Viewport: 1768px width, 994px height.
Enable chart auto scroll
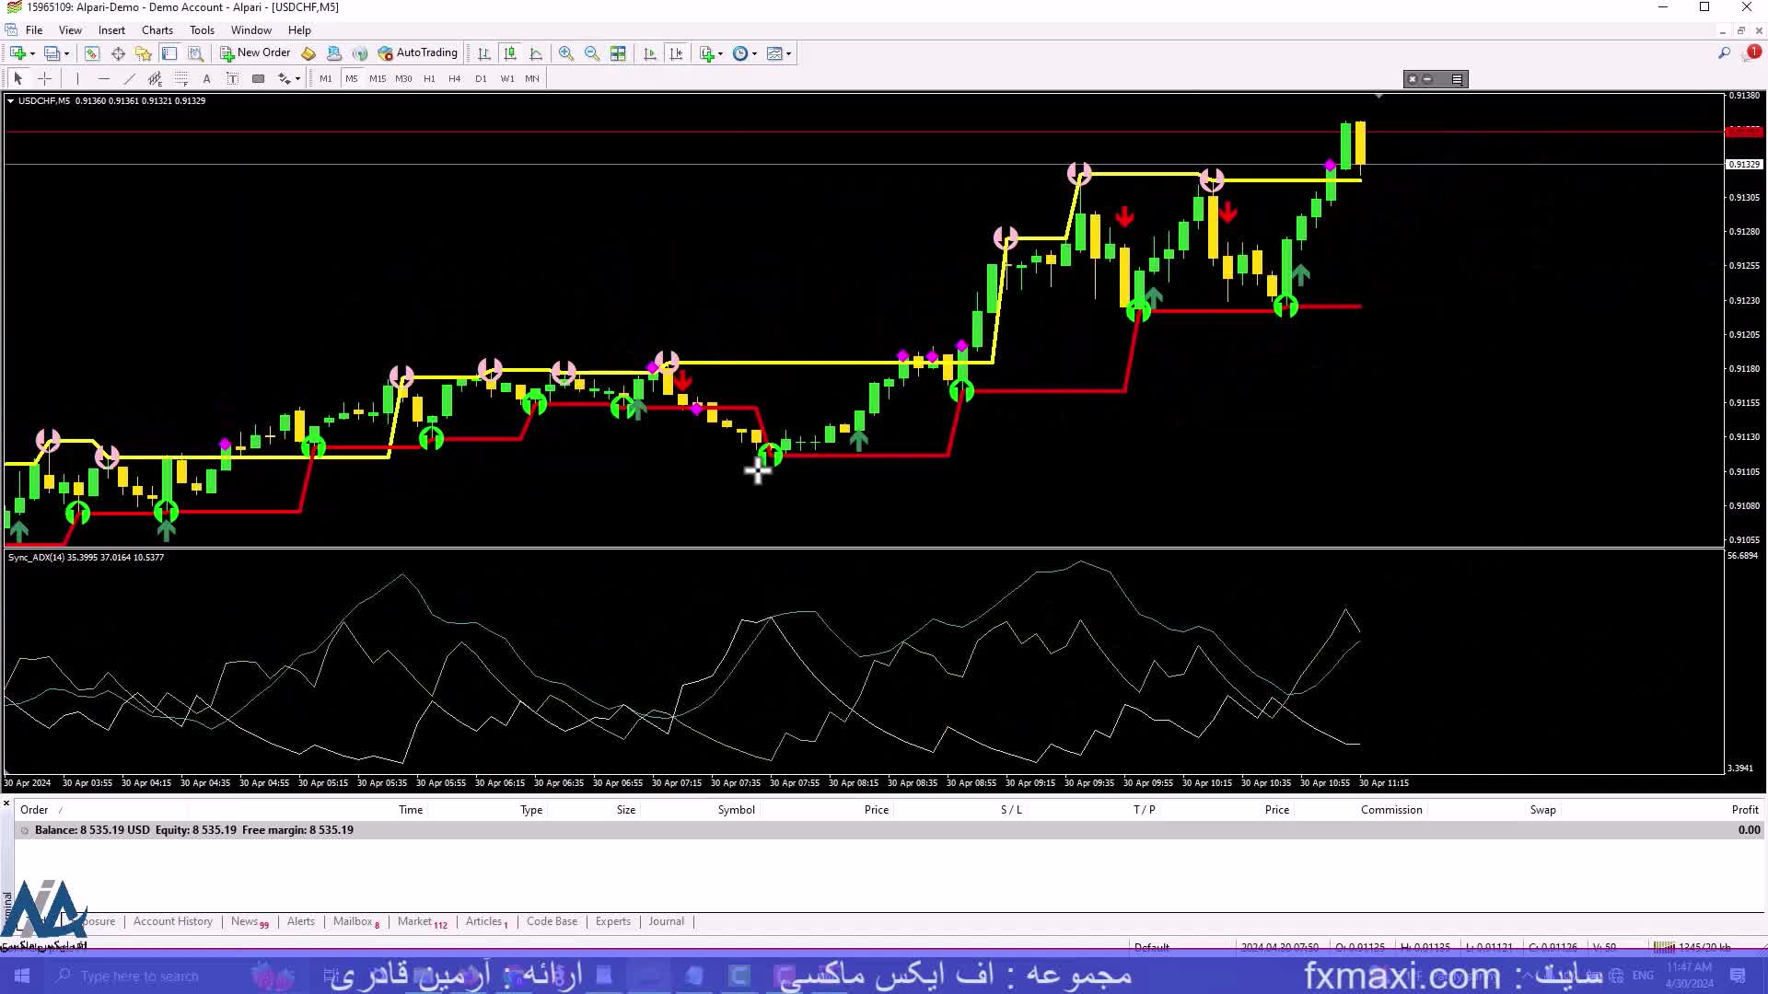coord(650,53)
